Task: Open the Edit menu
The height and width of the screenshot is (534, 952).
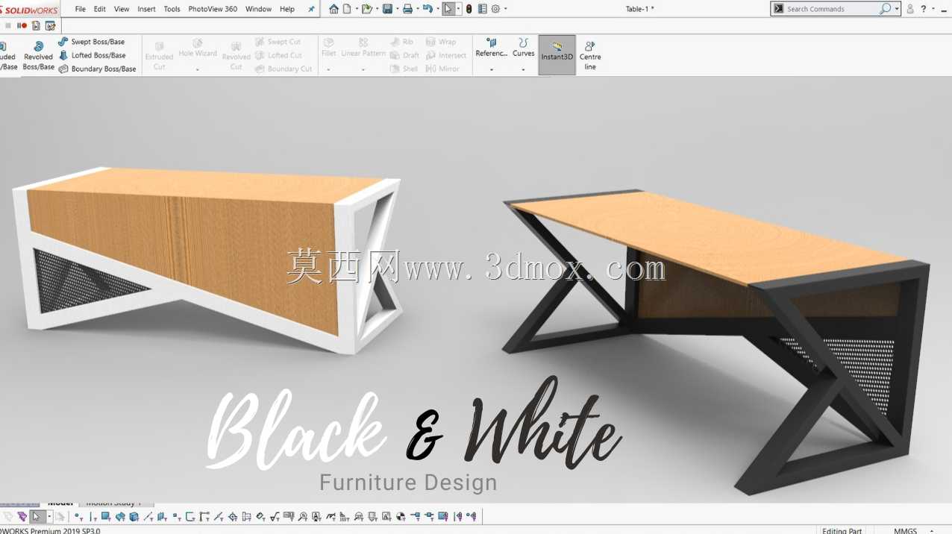Action: [x=99, y=9]
